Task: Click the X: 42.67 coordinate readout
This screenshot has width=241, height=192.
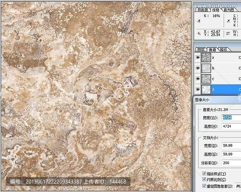Action: coord(212,31)
